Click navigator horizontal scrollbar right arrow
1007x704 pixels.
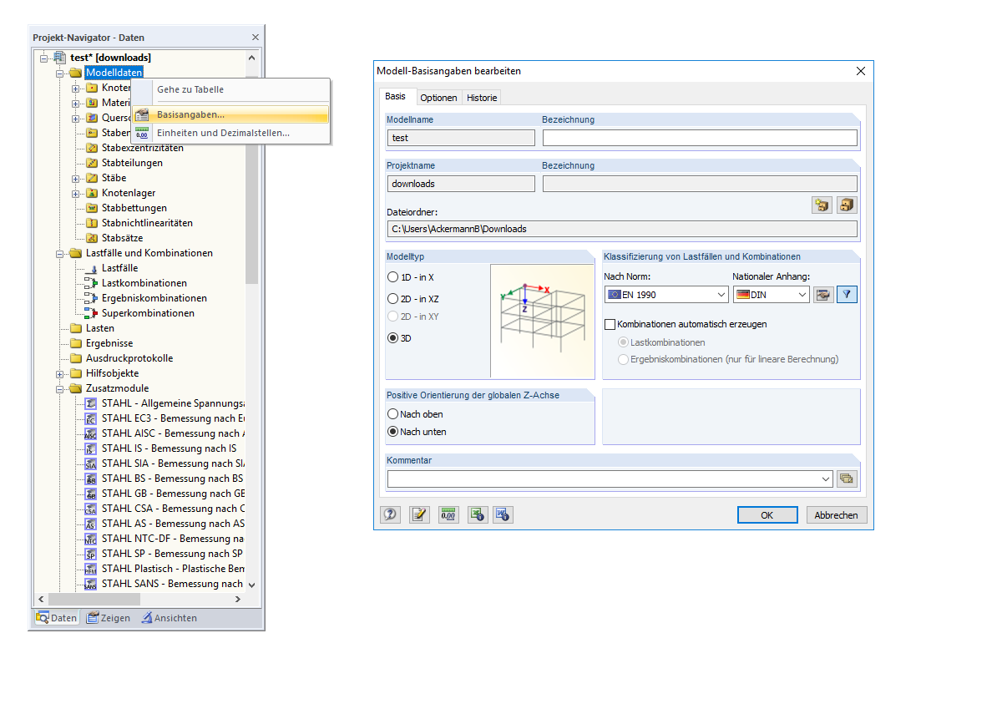(x=238, y=600)
